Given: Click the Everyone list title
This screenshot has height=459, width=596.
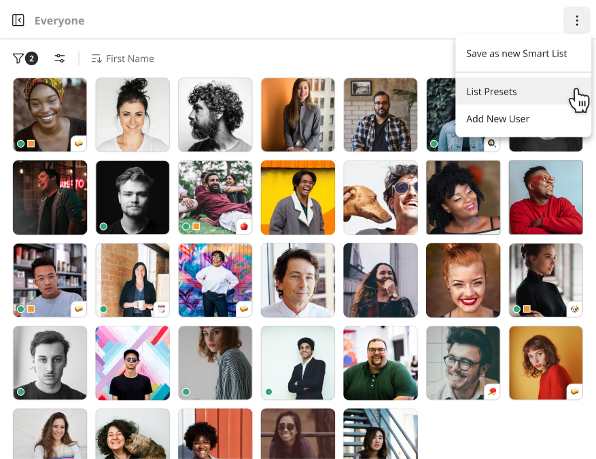Looking at the screenshot, I should 59,20.
